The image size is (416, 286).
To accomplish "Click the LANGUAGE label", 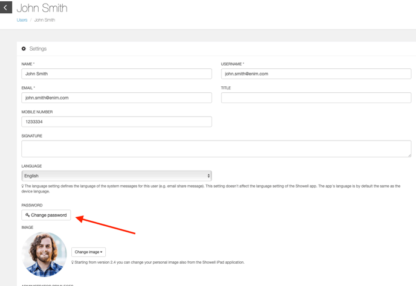I will (x=31, y=166).
